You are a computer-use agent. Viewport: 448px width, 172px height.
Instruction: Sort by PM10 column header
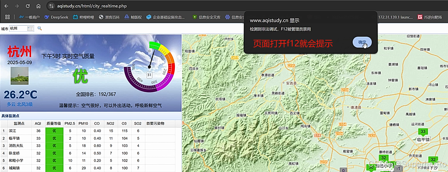83,124
